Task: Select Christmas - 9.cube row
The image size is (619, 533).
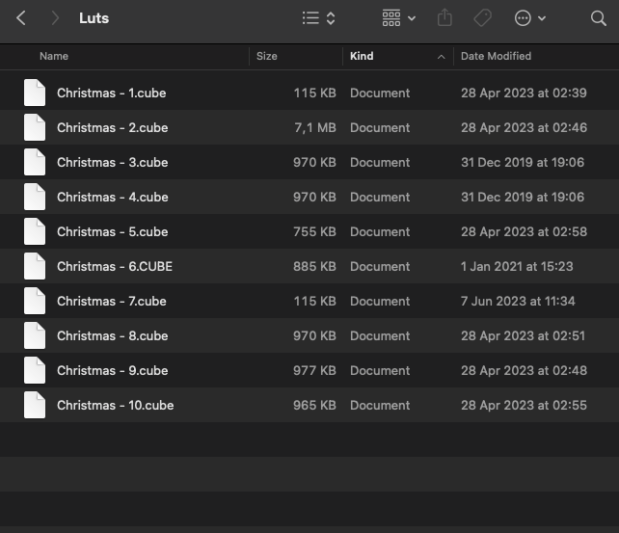Action: pos(112,371)
